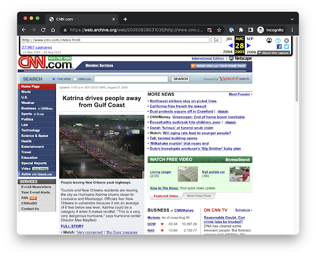
Task: Click the browser forward arrow
Action: point(34,30)
